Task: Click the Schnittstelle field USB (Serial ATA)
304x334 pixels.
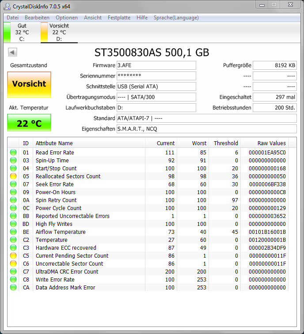Action: (x=156, y=86)
